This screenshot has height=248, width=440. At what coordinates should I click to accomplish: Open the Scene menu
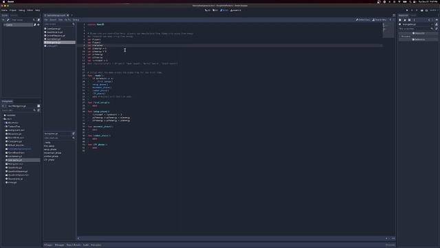[4, 10]
